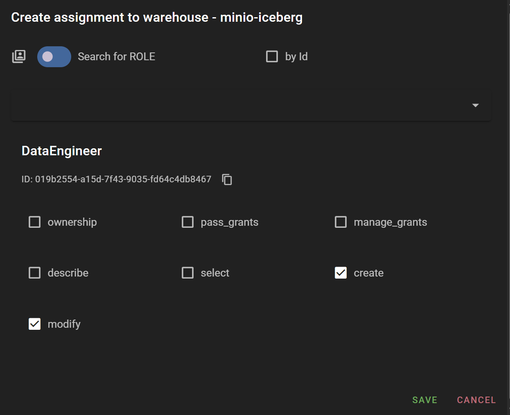Tick the manage_grants checkbox
Screen dimensions: 510x415
[x=341, y=222]
